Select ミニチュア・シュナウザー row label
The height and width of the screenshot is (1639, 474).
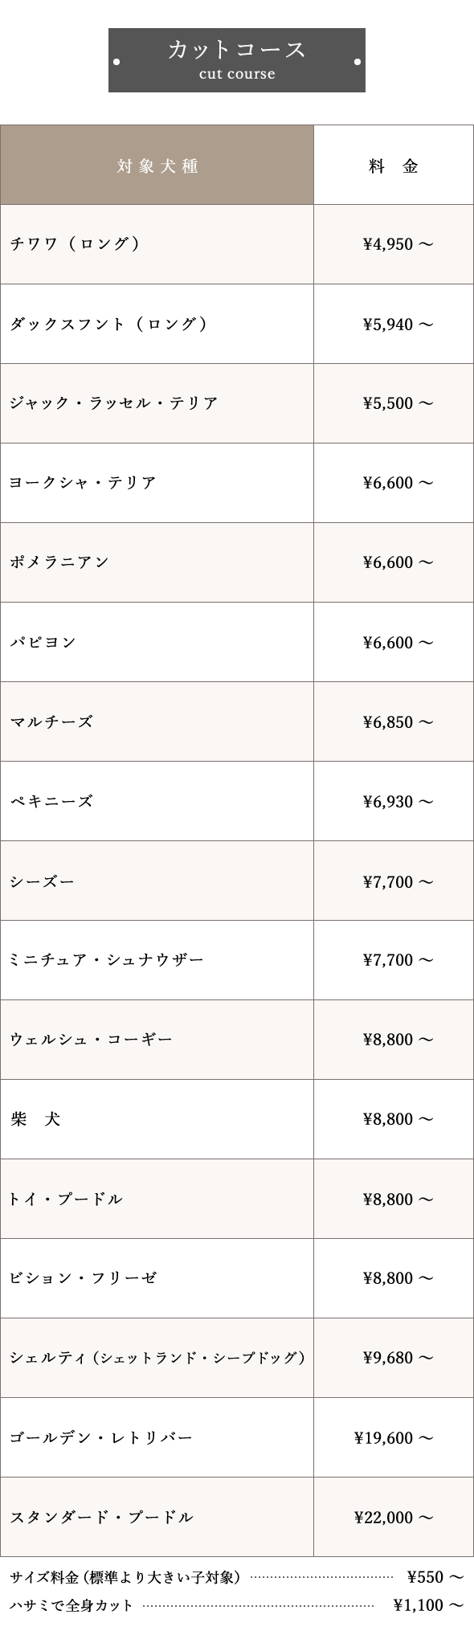tap(107, 960)
